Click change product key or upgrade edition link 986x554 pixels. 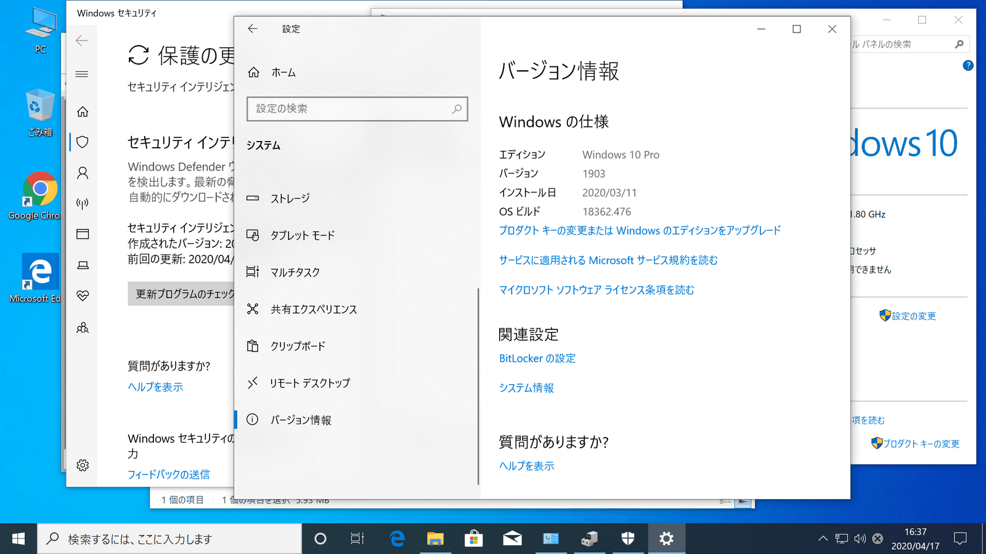[640, 230]
